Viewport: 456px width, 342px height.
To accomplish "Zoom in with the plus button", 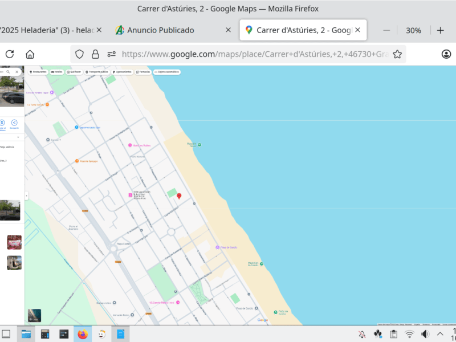I will (440, 30).
